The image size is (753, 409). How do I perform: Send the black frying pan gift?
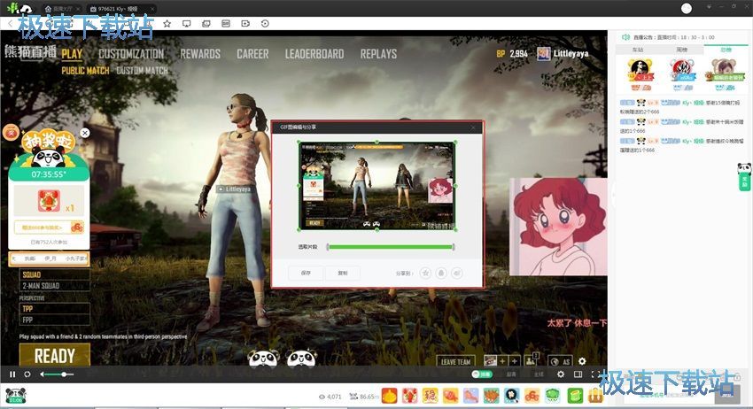[x=512, y=396]
